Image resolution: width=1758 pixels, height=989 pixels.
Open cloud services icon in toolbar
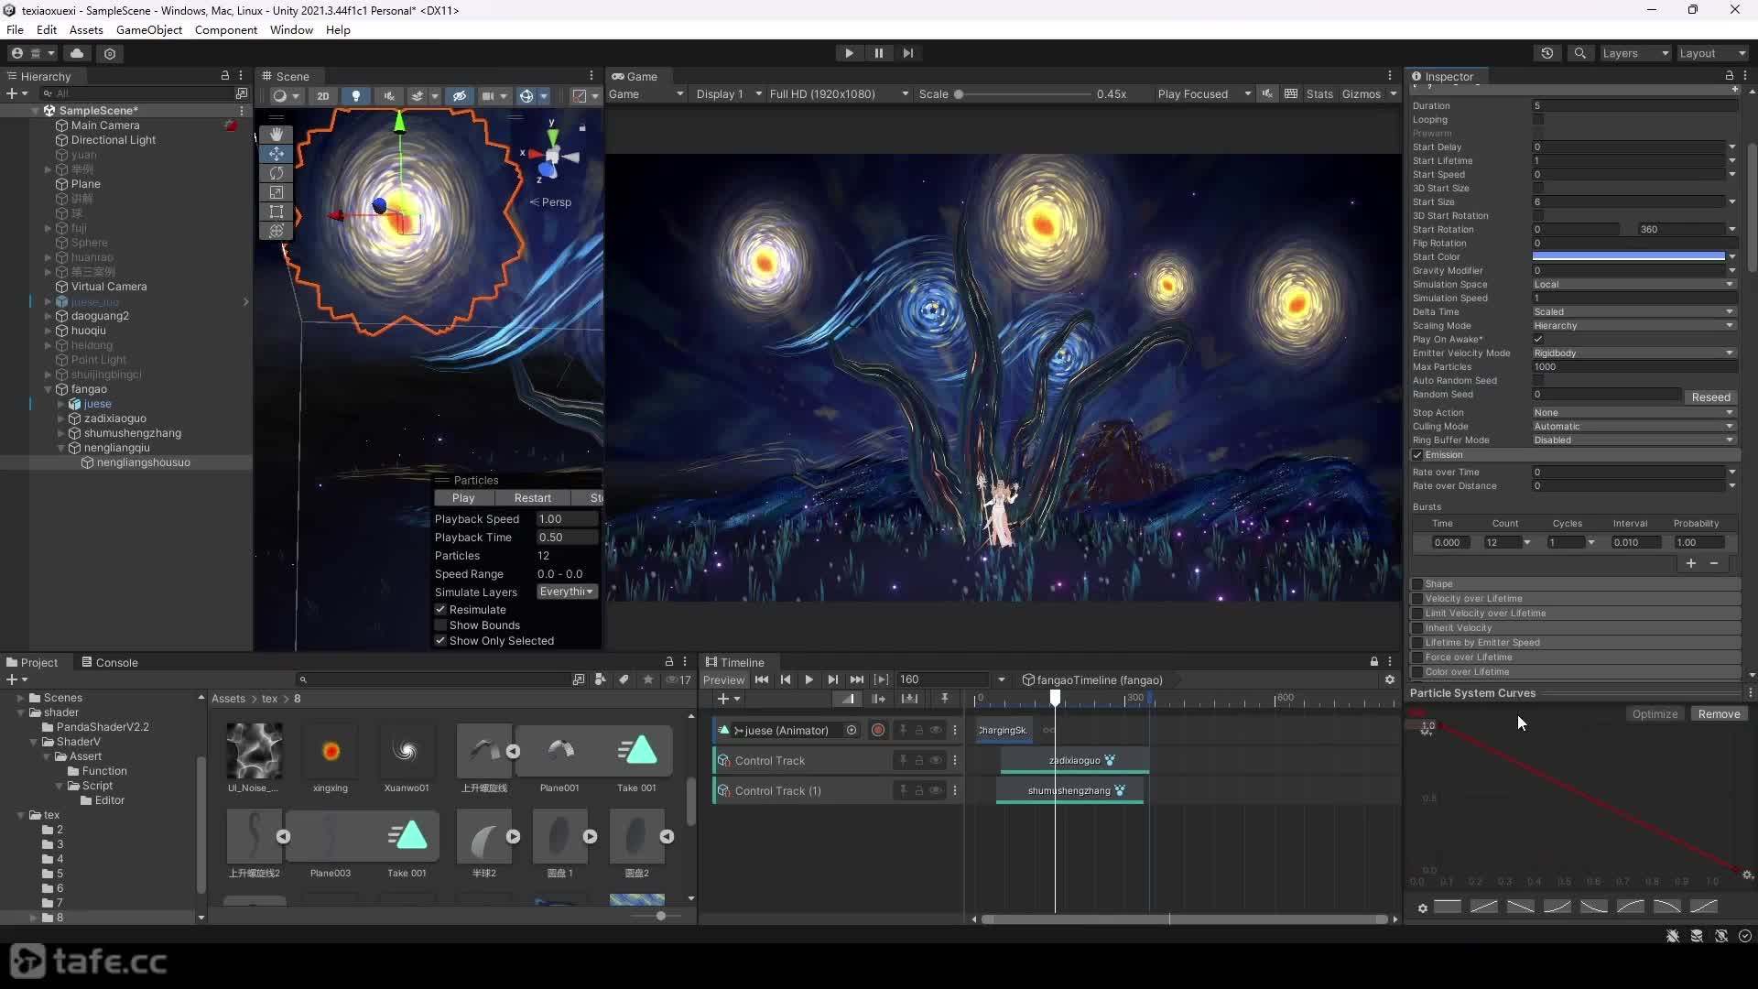pyautogui.click(x=77, y=53)
